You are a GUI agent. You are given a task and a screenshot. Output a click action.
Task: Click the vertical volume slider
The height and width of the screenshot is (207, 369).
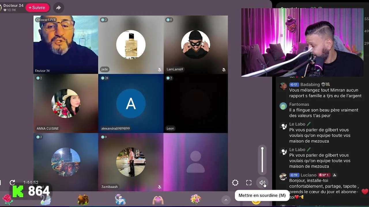(262, 160)
